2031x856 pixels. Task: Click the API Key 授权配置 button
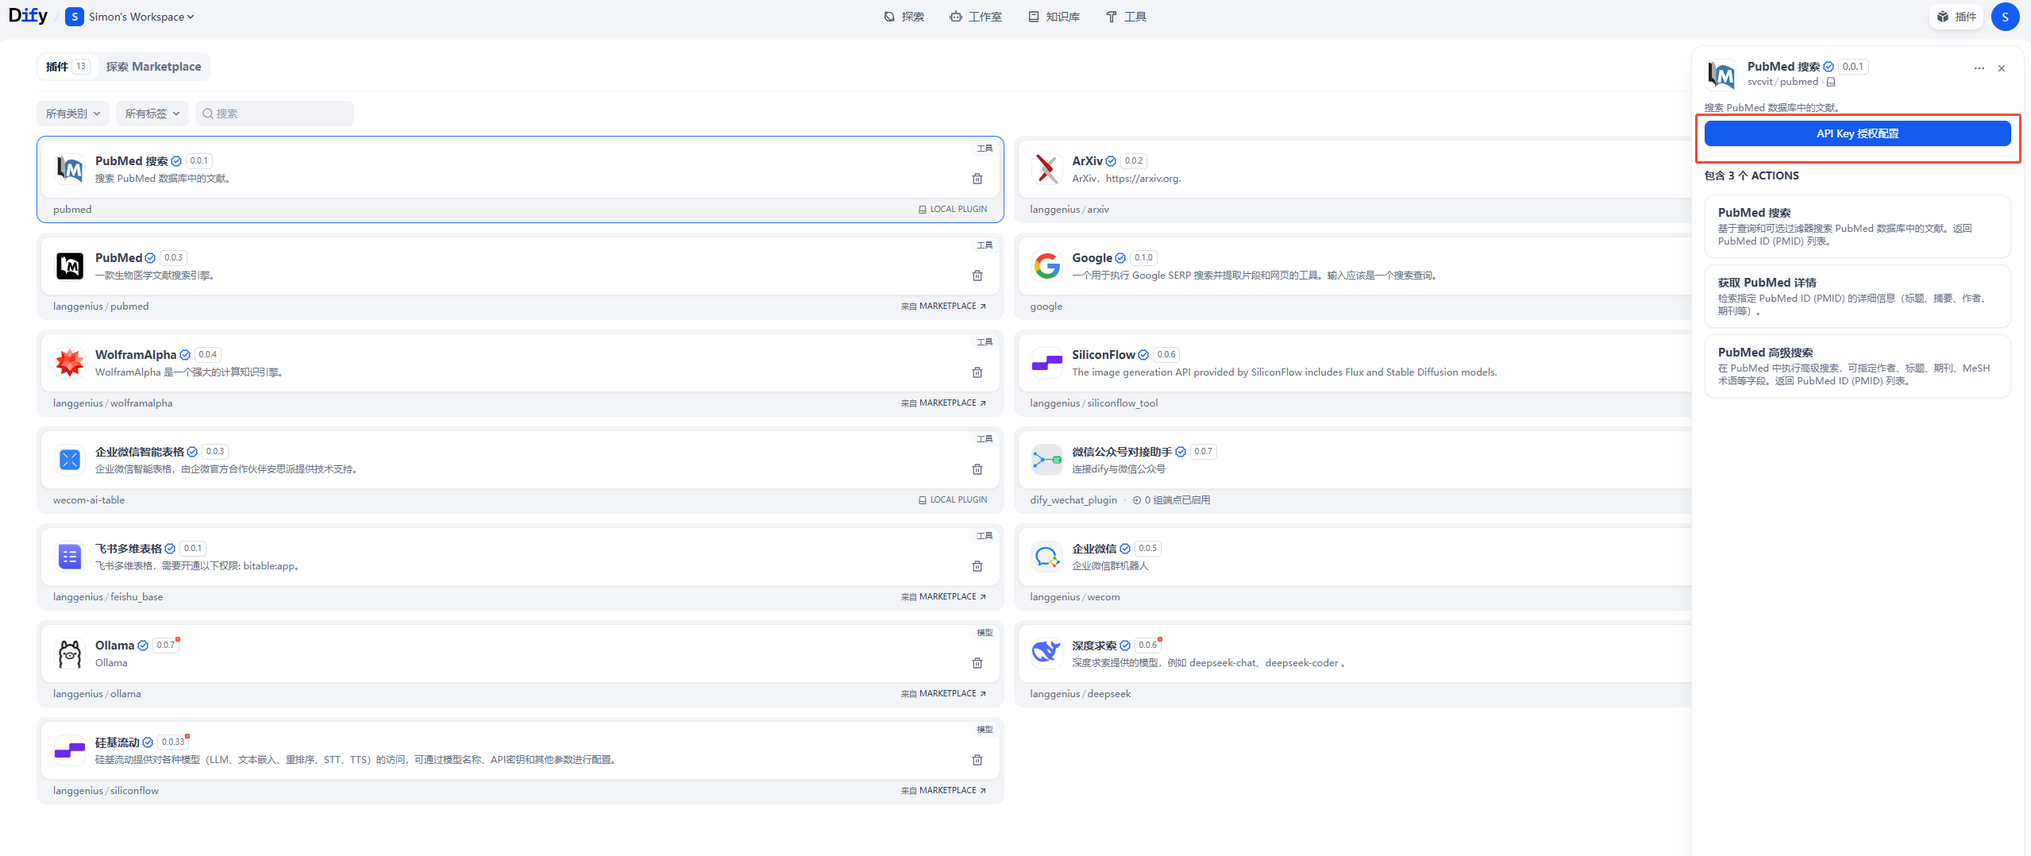1856,133
